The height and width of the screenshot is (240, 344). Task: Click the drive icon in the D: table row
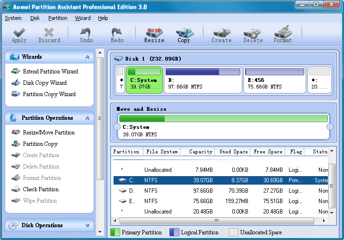pos(123,190)
